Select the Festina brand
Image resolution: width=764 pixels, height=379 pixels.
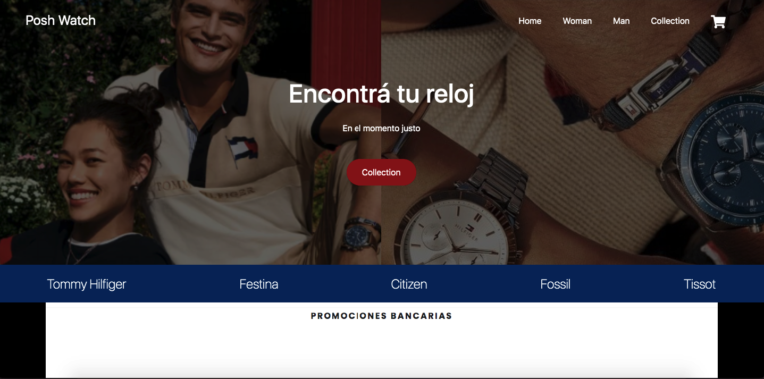(x=259, y=284)
